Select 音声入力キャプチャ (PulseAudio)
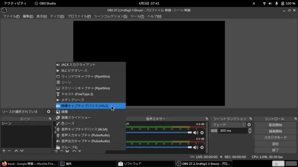 (x=91, y=135)
